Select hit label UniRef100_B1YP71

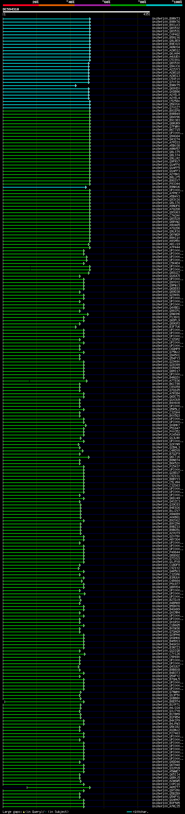tap(166, 705)
